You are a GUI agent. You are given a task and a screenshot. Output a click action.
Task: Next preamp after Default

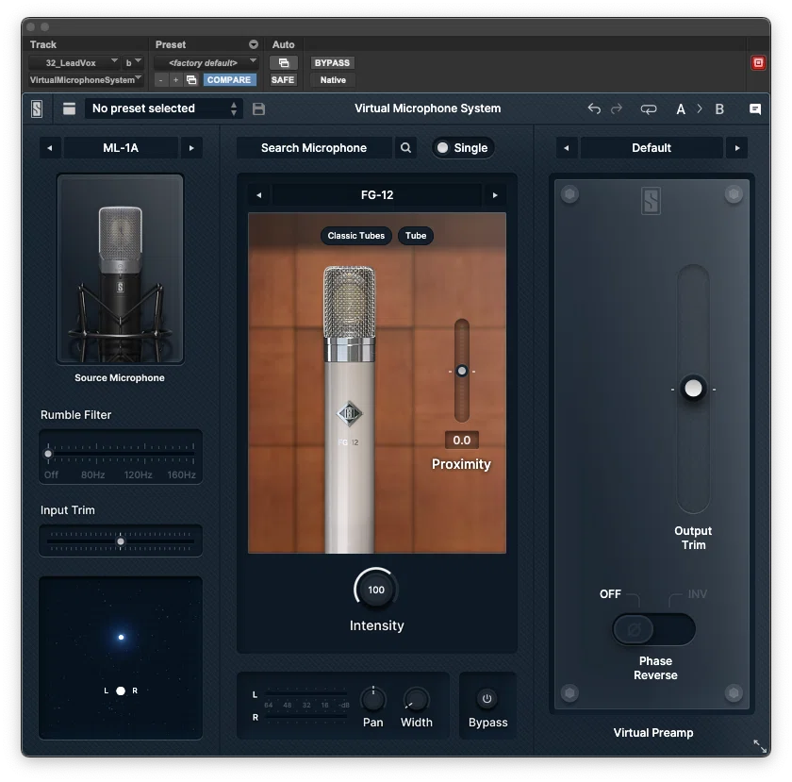(737, 148)
